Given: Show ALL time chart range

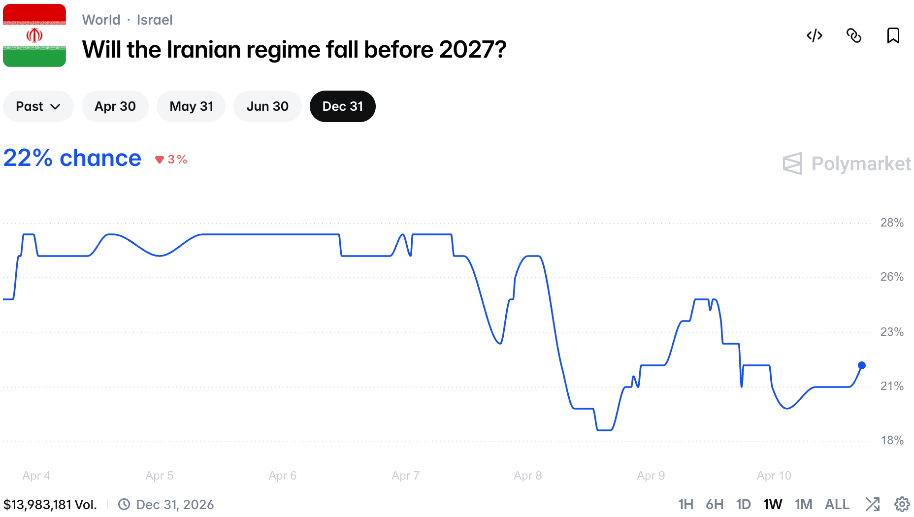Looking at the screenshot, I should click(x=837, y=504).
